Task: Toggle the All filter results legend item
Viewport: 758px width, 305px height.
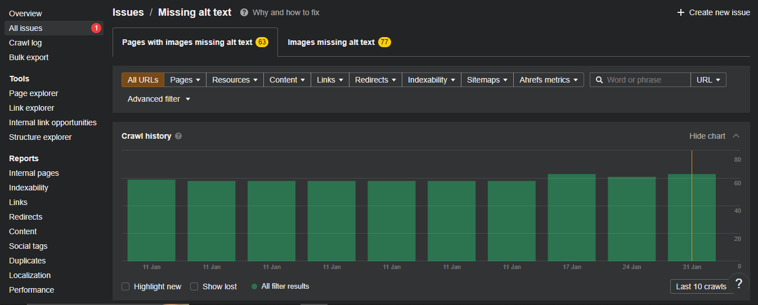Action: (280, 286)
